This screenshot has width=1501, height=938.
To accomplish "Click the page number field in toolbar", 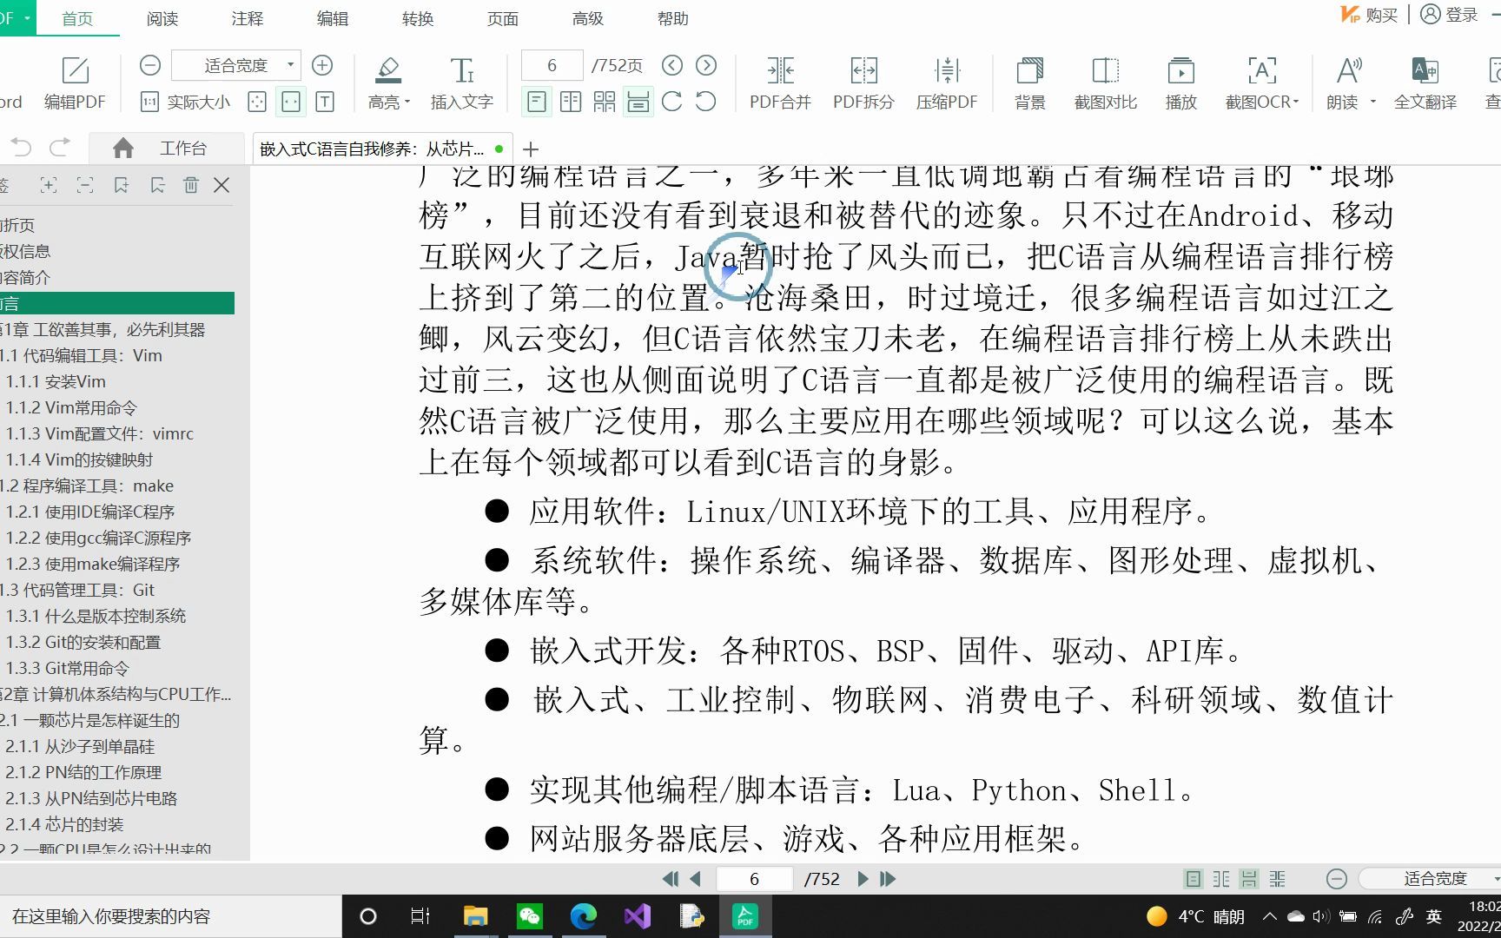I will tap(552, 65).
